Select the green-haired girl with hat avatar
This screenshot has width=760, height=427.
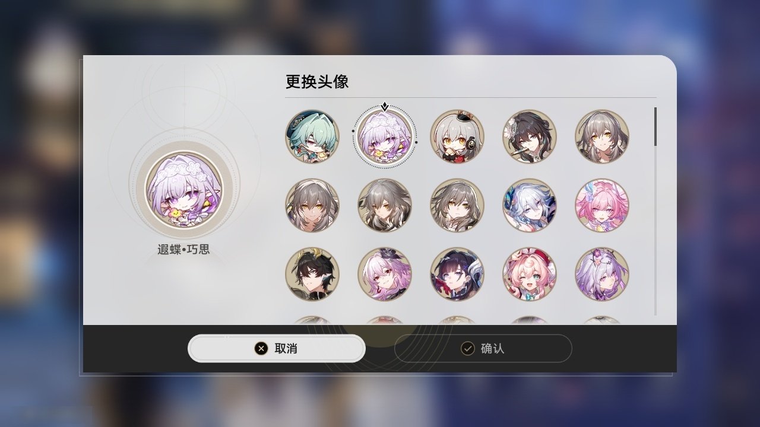click(x=312, y=136)
